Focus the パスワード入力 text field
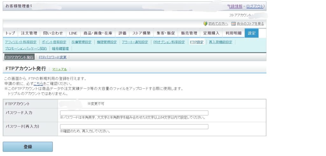This screenshot has width=326, height=156. [x=134, y=113]
